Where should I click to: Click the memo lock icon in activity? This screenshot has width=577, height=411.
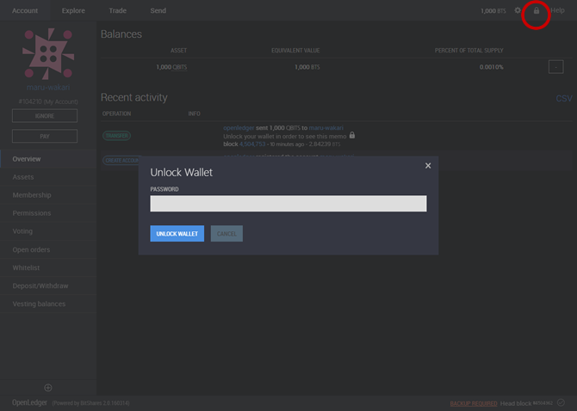click(x=352, y=135)
